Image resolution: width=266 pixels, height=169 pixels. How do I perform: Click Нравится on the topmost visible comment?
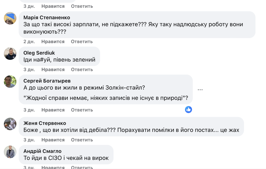[x=53, y=6]
